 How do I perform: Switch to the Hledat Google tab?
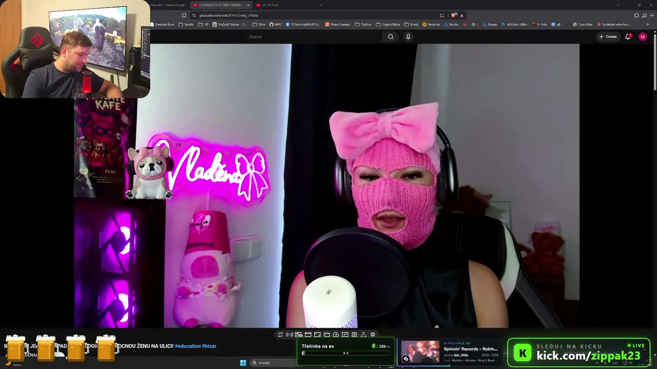tap(168, 5)
